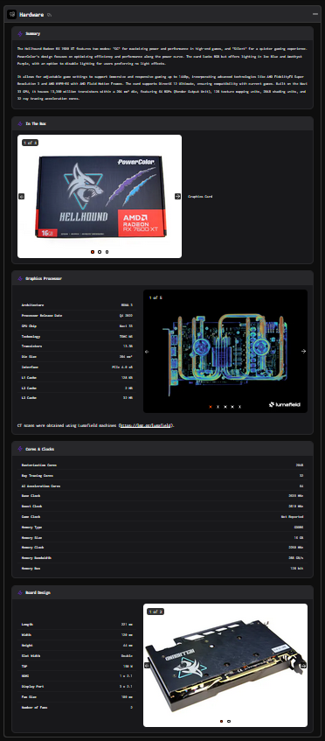Click the Cores & Clocks section icon

point(20,449)
